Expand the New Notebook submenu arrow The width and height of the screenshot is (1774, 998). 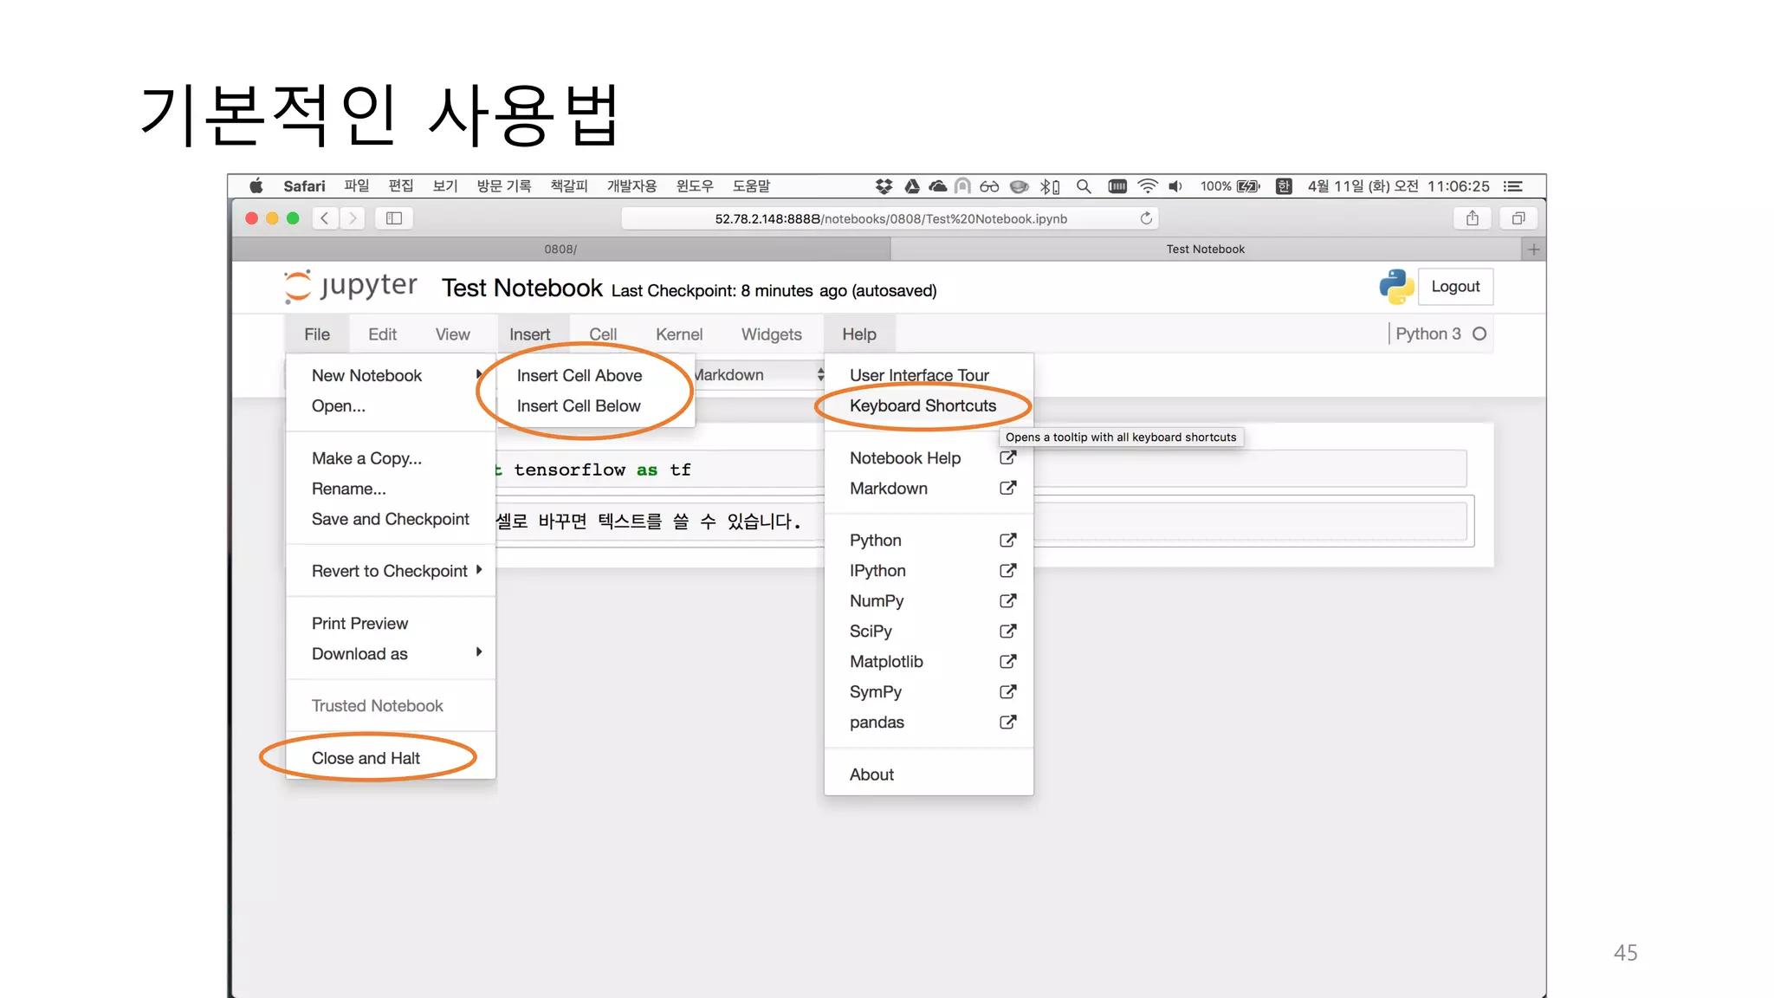(479, 374)
